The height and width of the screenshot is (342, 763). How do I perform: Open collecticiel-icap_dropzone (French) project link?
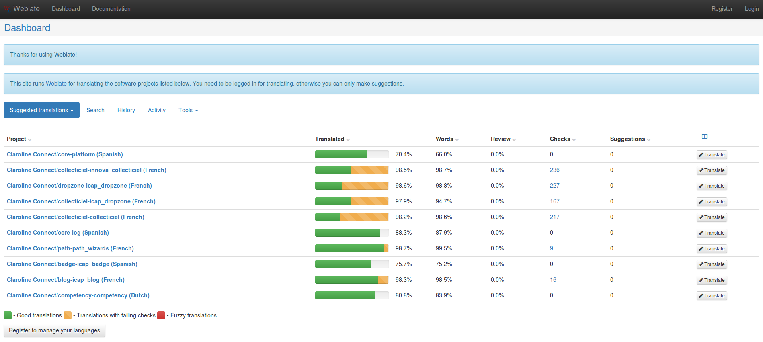click(x=81, y=201)
